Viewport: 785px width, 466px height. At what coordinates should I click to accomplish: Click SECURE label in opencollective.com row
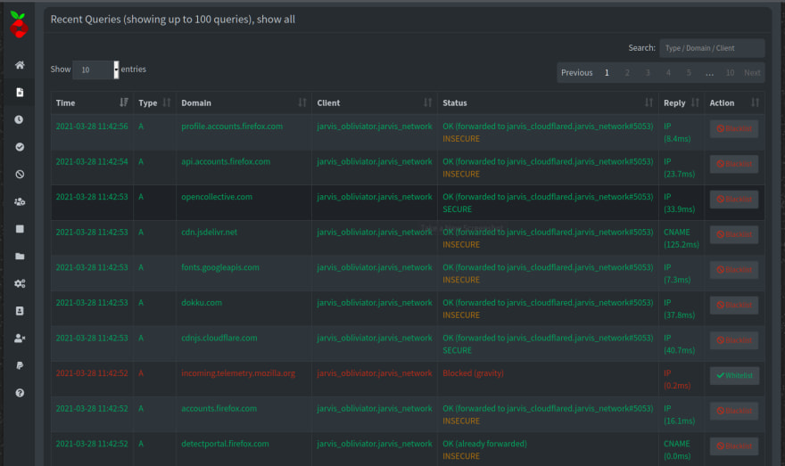pos(457,209)
